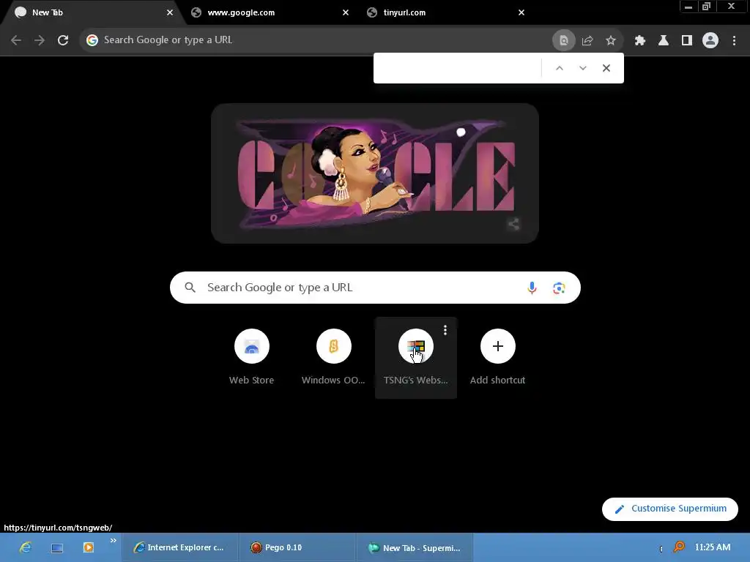Open the experiments flask icon
The height and width of the screenshot is (562, 750).
[x=664, y=41]
